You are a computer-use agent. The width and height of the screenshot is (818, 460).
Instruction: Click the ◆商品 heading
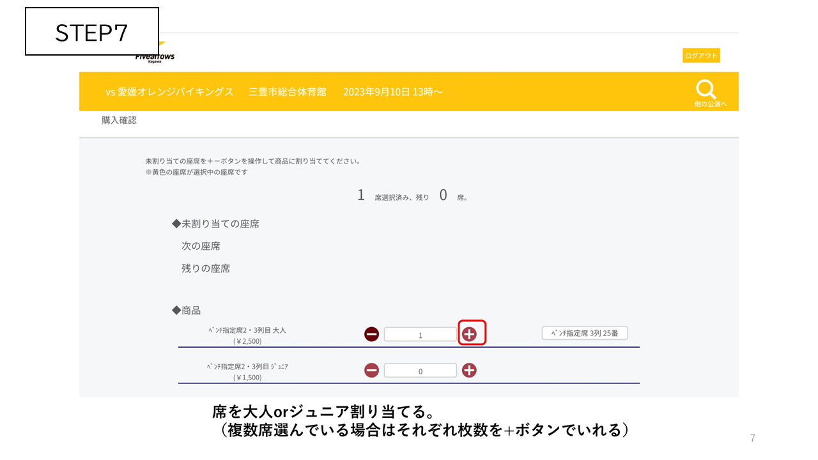[x=186, y=310]
